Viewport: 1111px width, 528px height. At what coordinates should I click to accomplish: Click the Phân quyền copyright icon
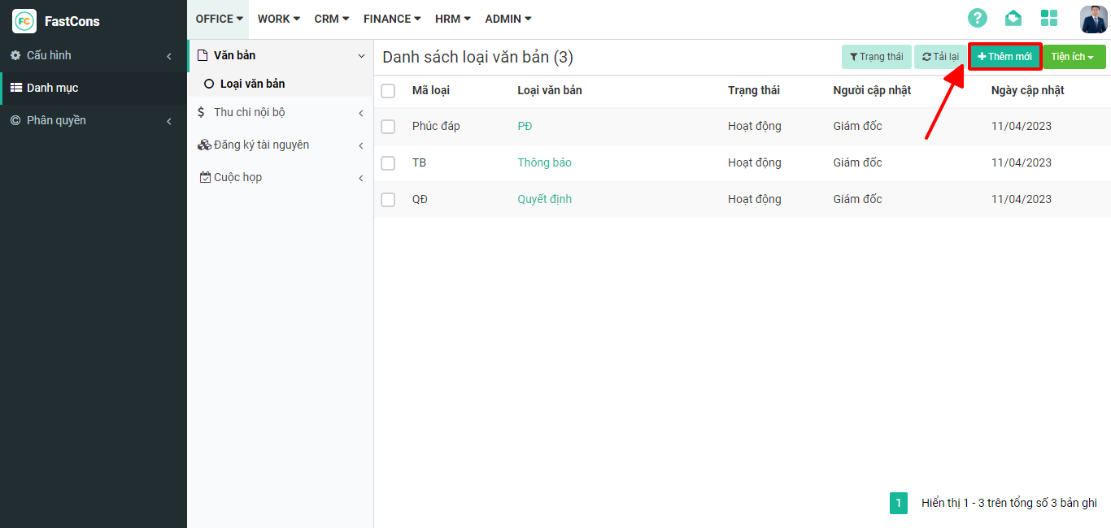tap(15, 120)
